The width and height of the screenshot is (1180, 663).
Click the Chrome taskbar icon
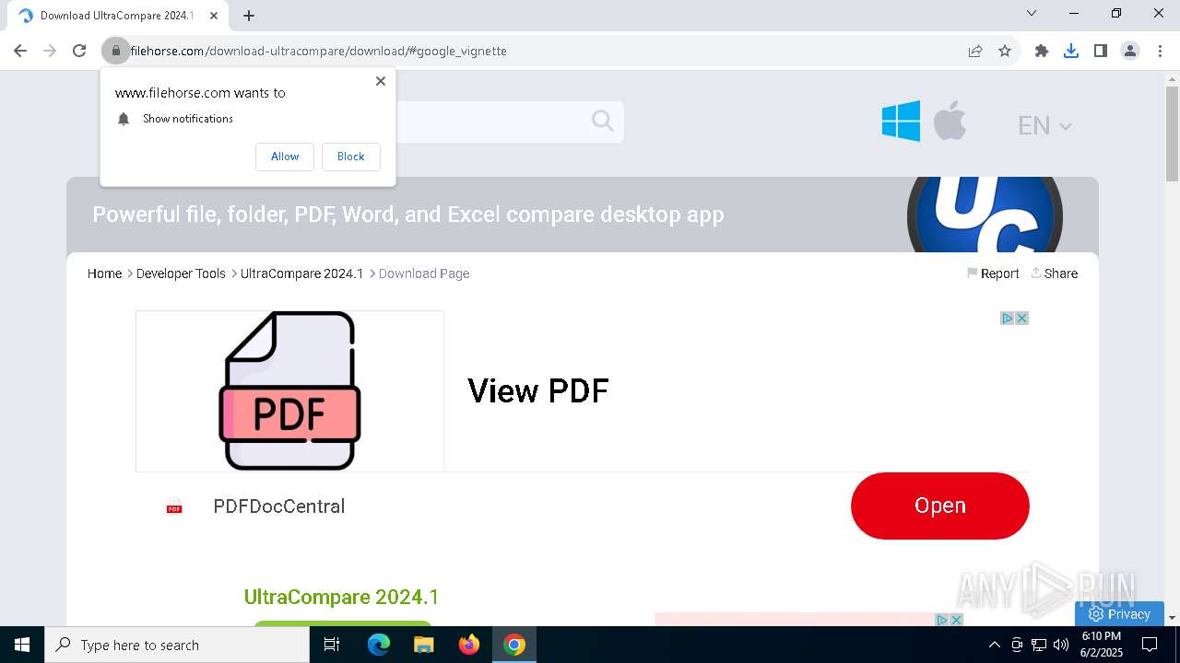514,645
